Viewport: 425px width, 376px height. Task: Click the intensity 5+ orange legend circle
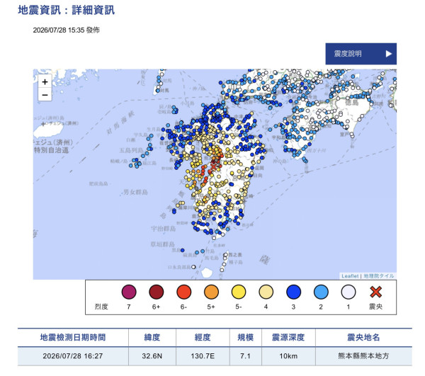coord(211,292)
